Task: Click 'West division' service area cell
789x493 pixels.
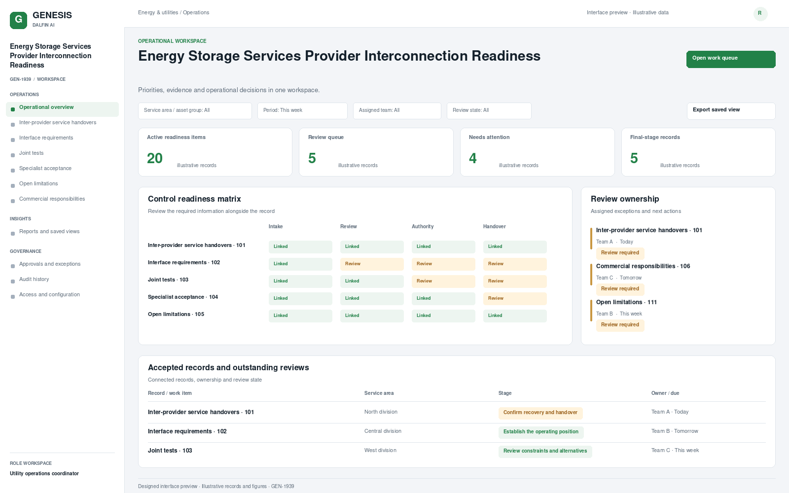Action: [x=380, y=451]
